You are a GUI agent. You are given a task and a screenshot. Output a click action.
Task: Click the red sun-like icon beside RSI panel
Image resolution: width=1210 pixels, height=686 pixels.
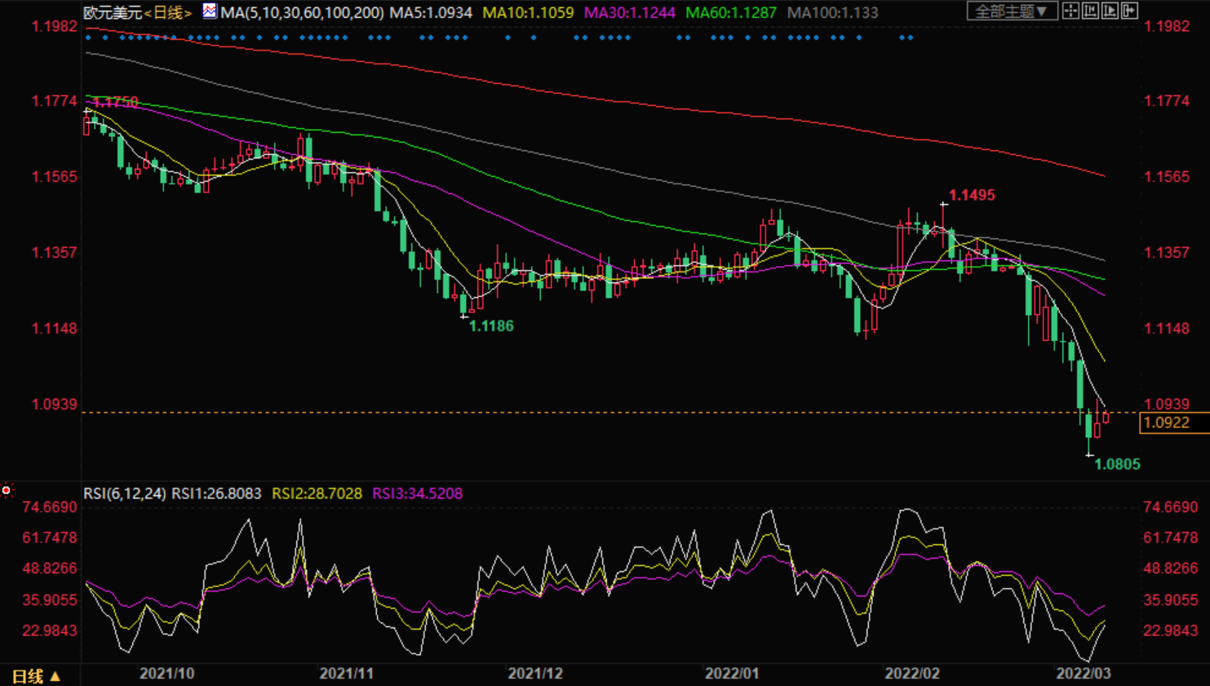[7, 490]
